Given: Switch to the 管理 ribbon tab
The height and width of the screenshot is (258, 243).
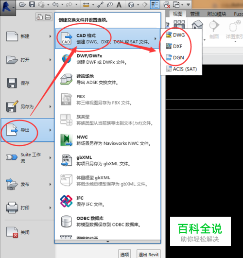Looking at the screenshot, I should [195, 14].
